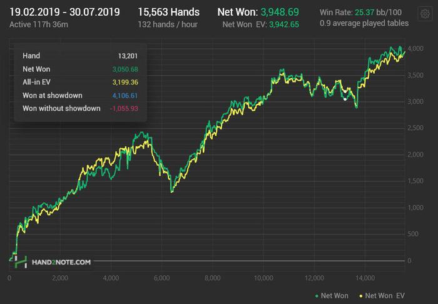438x304 pixels.
Task: Click the 132 hands / hour text
Action: (168, 24)
